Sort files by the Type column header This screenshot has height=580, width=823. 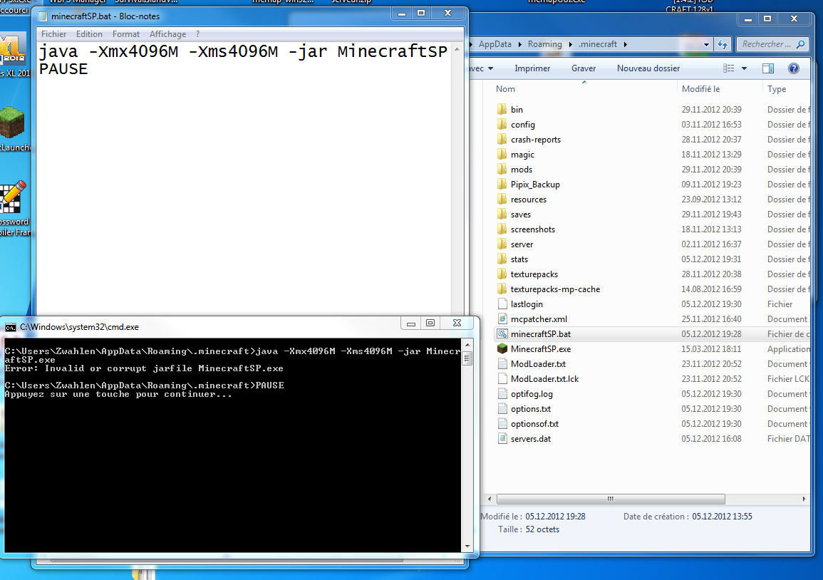click(x=776, y=89)
